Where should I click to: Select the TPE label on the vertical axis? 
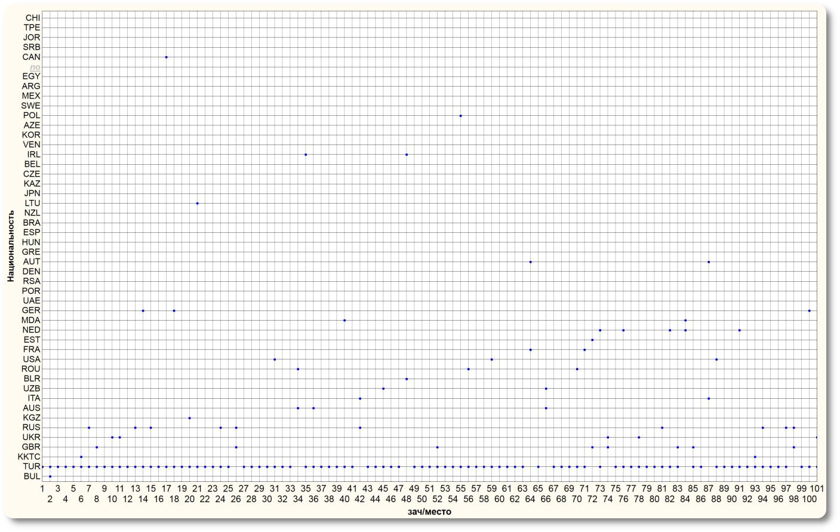(x=32, y=27)
